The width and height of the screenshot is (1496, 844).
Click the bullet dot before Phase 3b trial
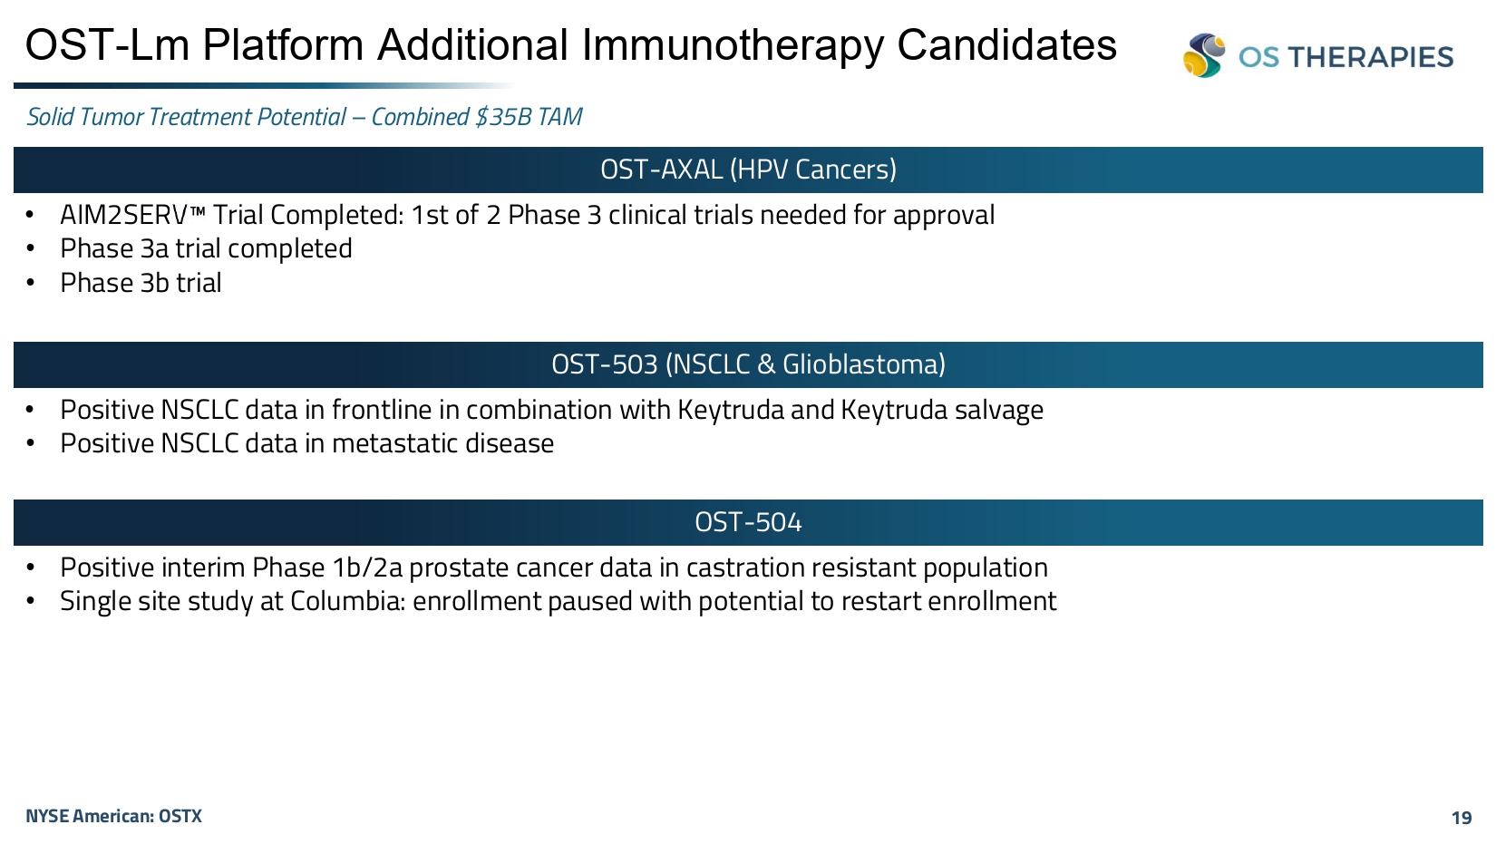click(31, 283)
